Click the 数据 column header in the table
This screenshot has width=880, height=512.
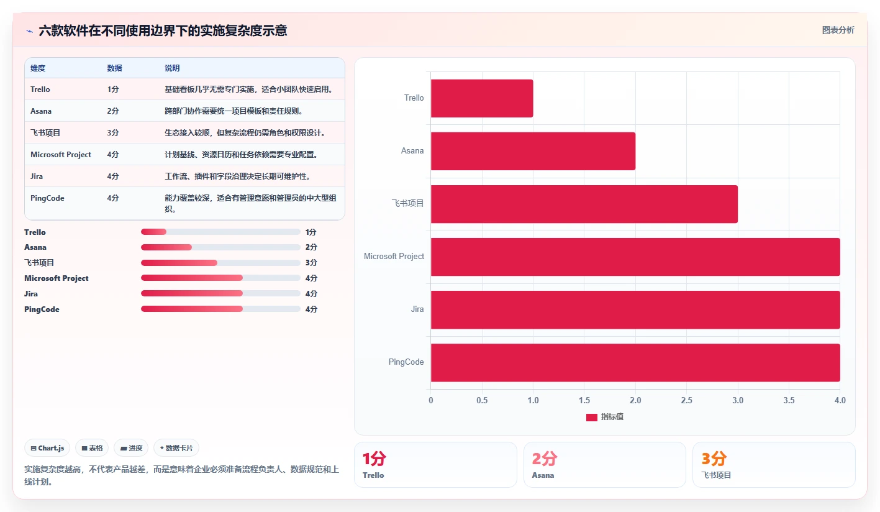click(114, 68)
